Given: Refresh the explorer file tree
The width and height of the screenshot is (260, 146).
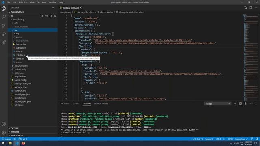Looking at the screenshot, I should [x=50, y=16].
